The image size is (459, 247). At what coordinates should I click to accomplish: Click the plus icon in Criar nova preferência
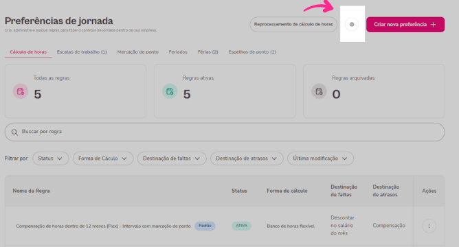coord(434,25)
